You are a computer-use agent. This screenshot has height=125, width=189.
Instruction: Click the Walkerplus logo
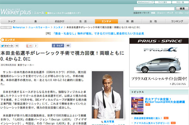pyautogui.click(x=16, y=12)
